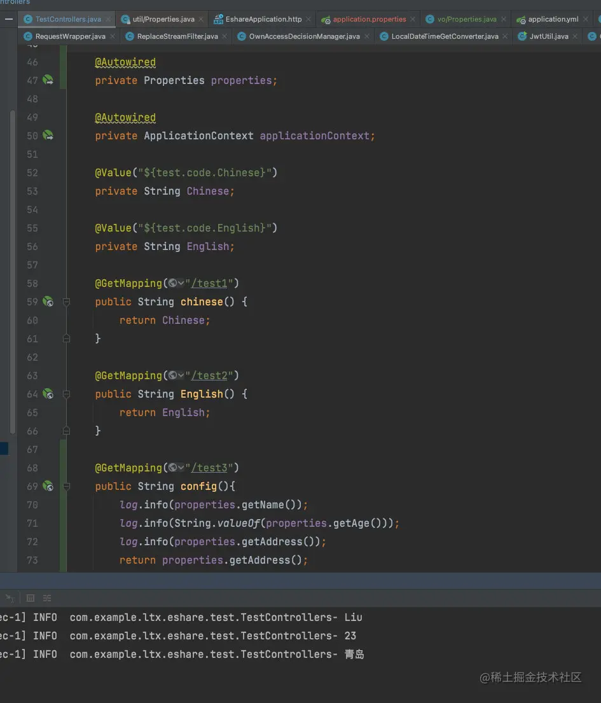
Task: Collapse the config() method with its fold marker
Action: (x=66, y=487)
